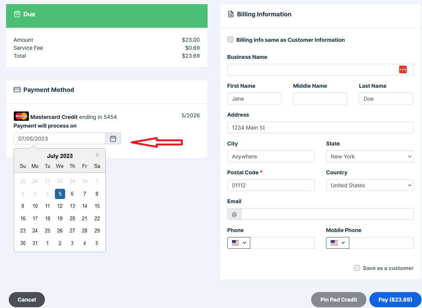
Task: Tick the Save as a customer checkbox
Action: 356,268
